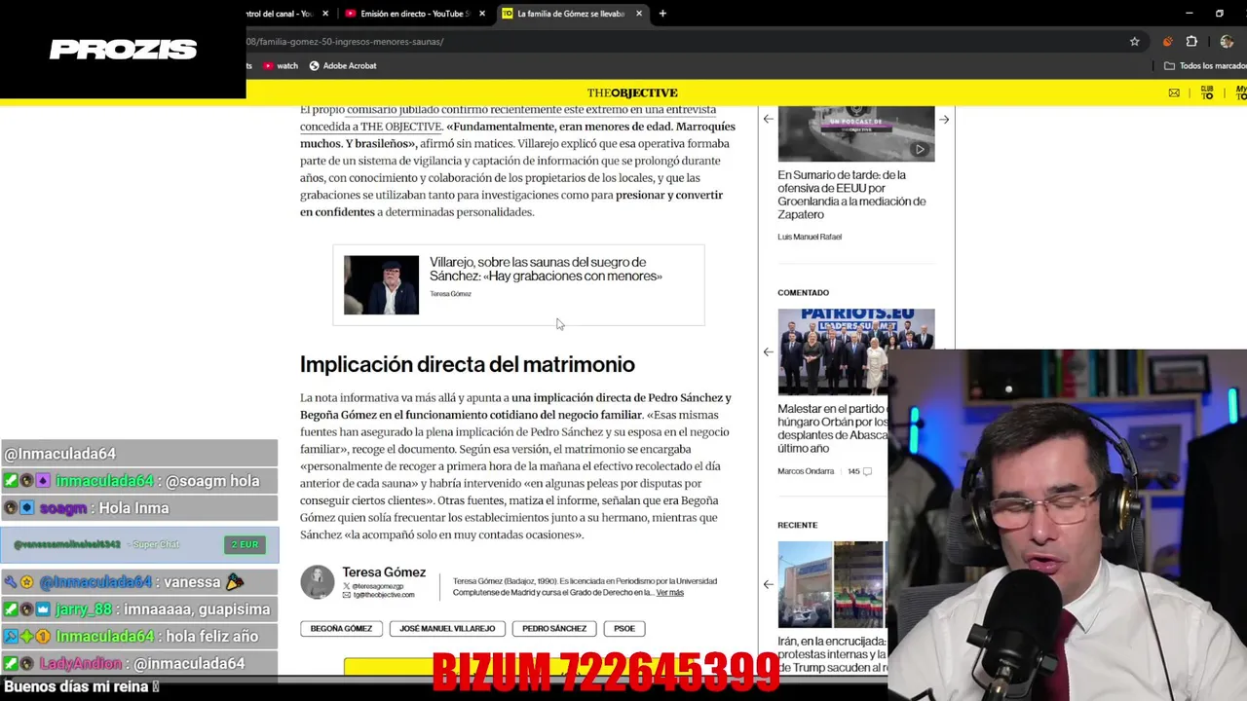1247x701 pixels.
Task: Close the 'La familia de Gómez' tab
Action: (x=639, y=14)
